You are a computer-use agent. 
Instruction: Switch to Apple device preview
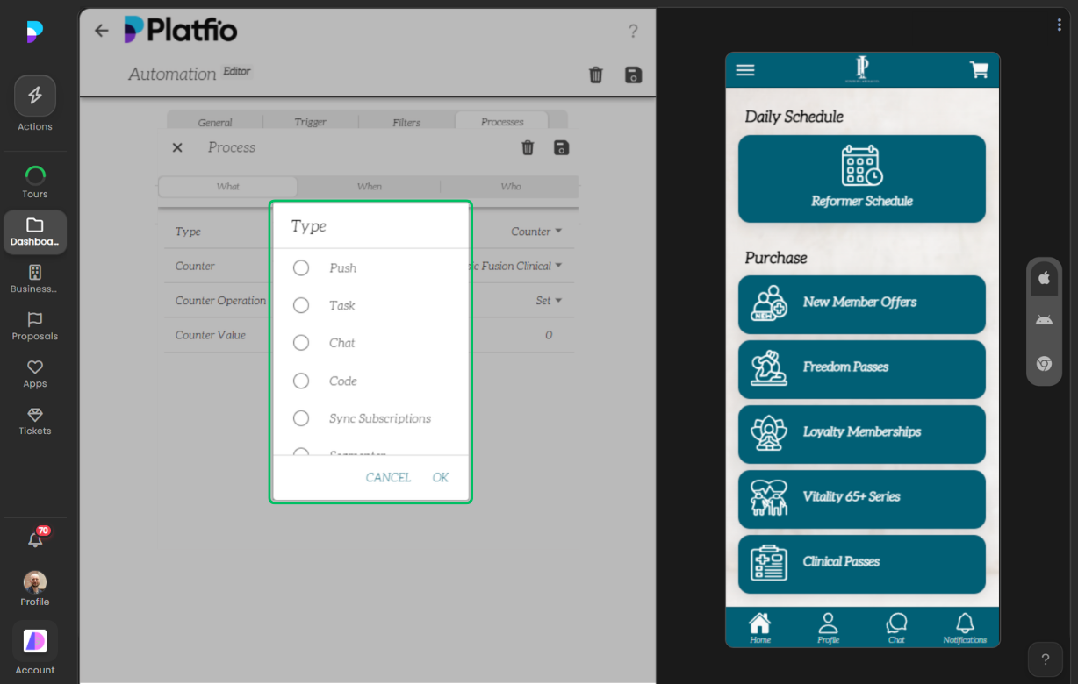[1044, 278]
